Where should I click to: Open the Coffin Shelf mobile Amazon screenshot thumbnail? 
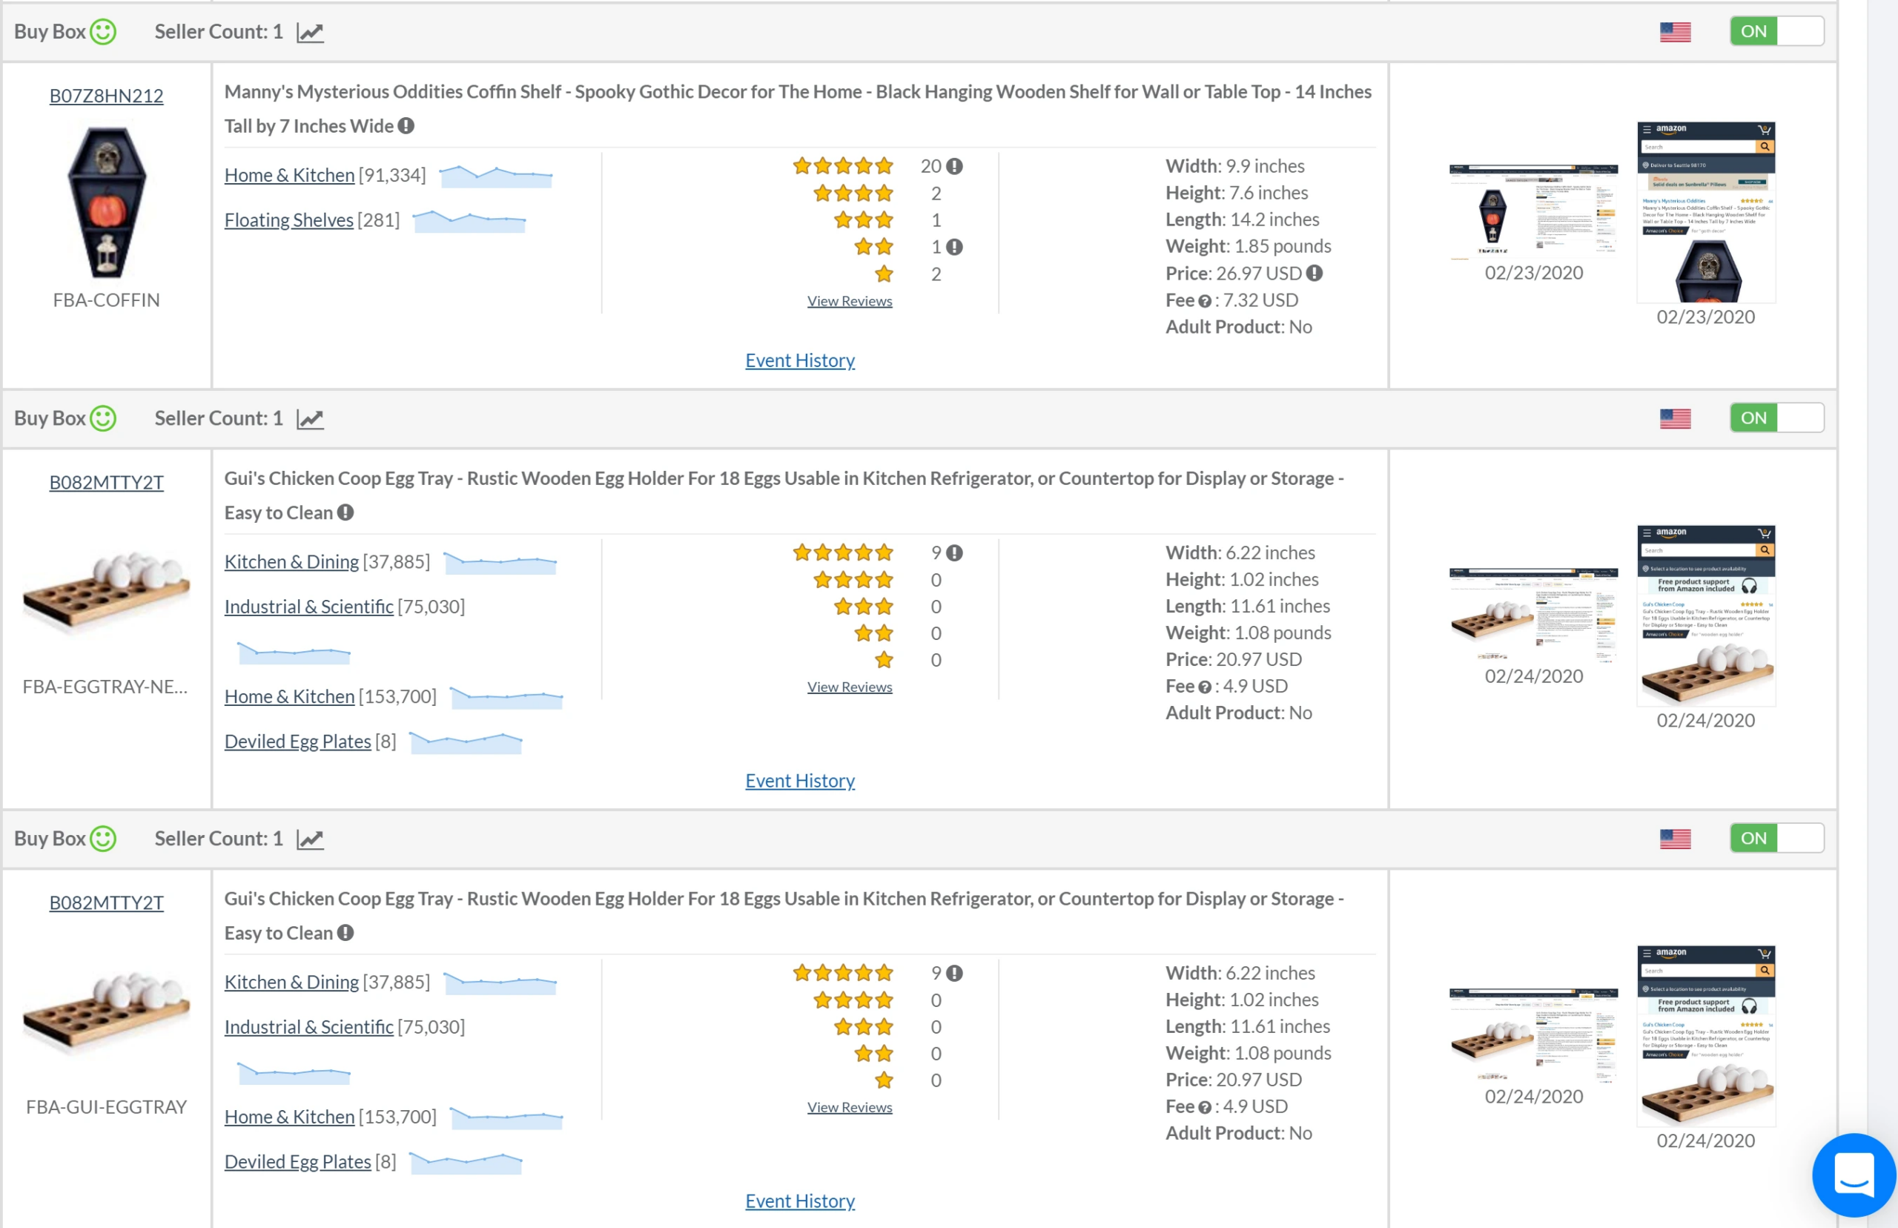point(1705,212)
